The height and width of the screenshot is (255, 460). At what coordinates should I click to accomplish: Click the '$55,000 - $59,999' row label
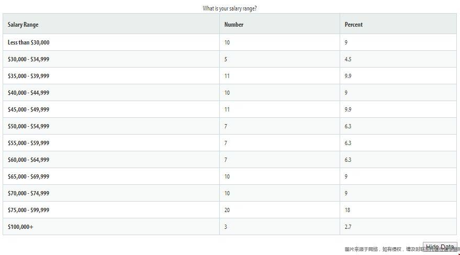[x=28, y=143]
